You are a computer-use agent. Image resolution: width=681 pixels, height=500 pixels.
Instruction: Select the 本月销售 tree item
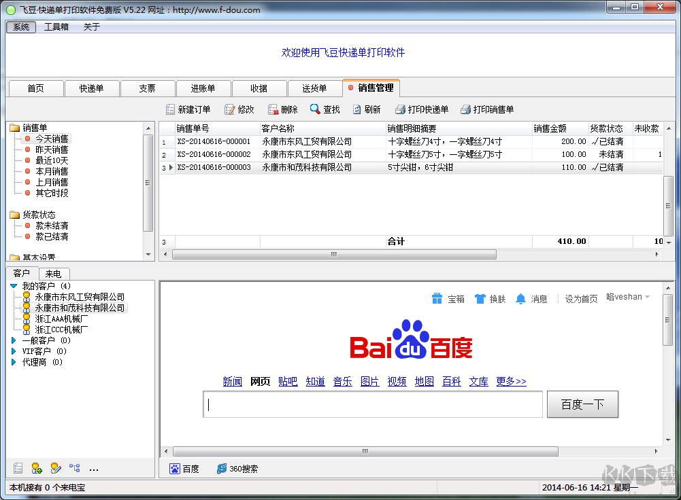coord(52,171)
